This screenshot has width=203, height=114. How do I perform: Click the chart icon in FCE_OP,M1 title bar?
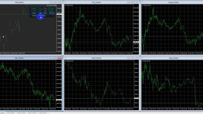tap(65, 3)
